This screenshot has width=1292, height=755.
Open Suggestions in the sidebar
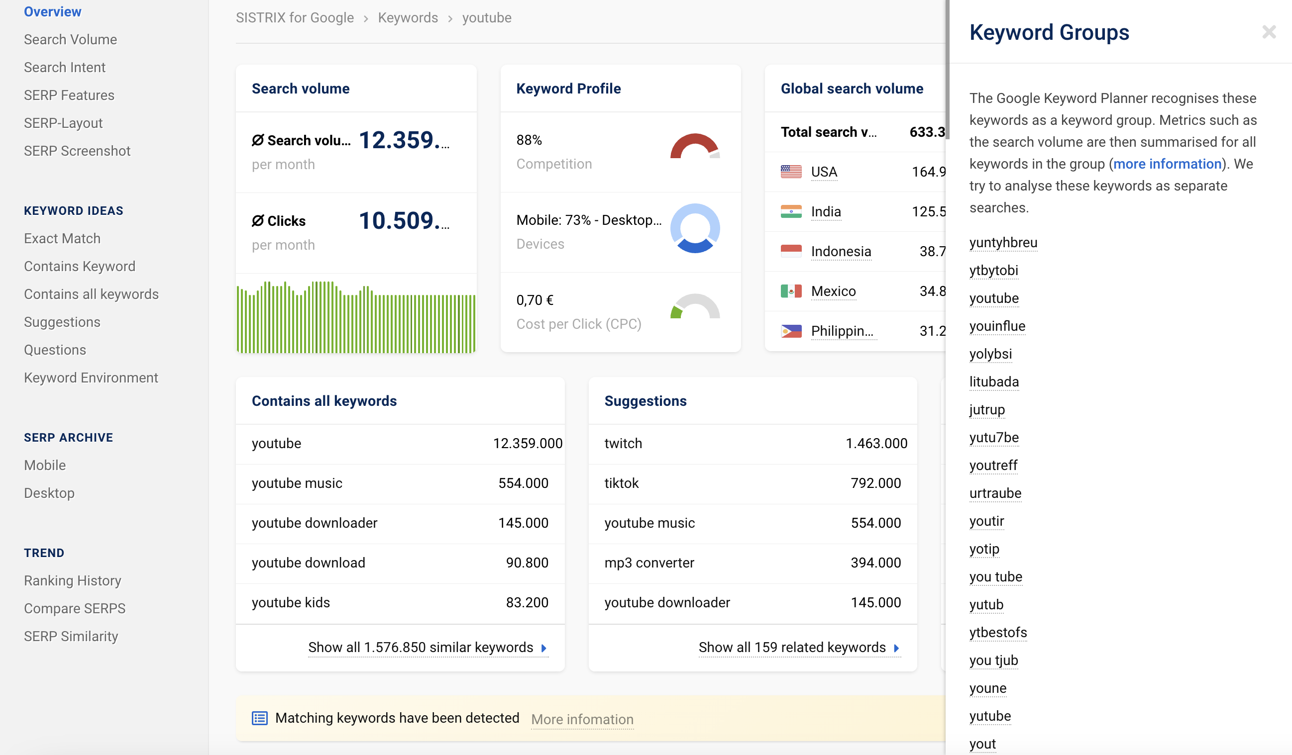[62, 322]
